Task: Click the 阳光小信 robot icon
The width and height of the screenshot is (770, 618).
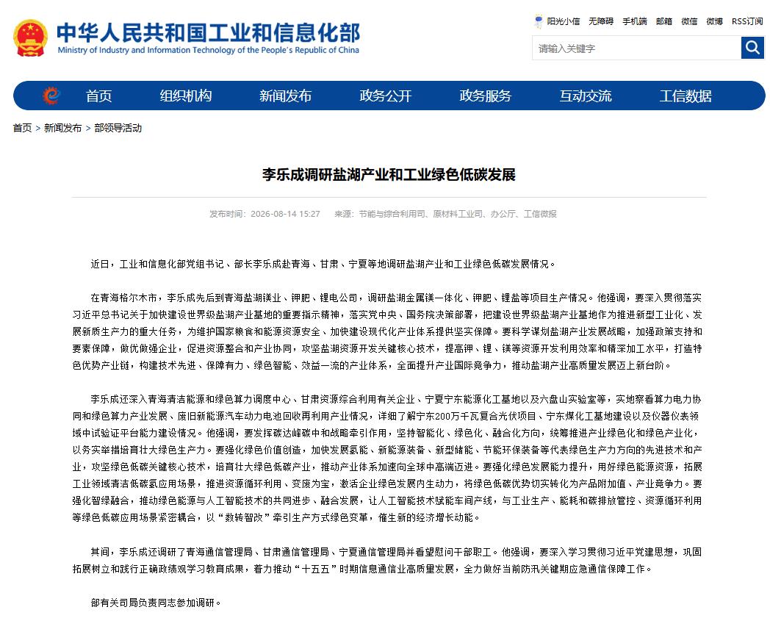Action: click(x=539, y=21)
